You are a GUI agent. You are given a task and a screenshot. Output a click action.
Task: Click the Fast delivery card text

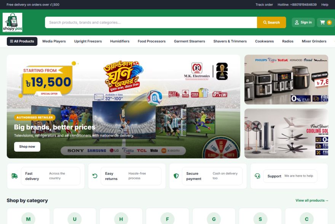click(x=32, y=176)
